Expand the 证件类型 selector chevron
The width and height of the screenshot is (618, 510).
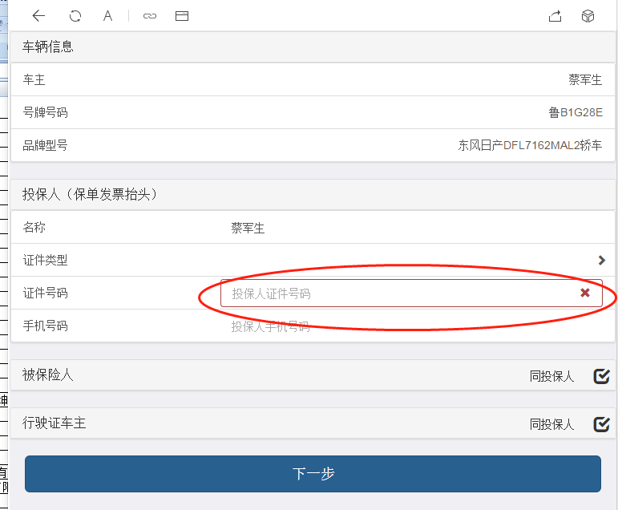coord(601,260)
